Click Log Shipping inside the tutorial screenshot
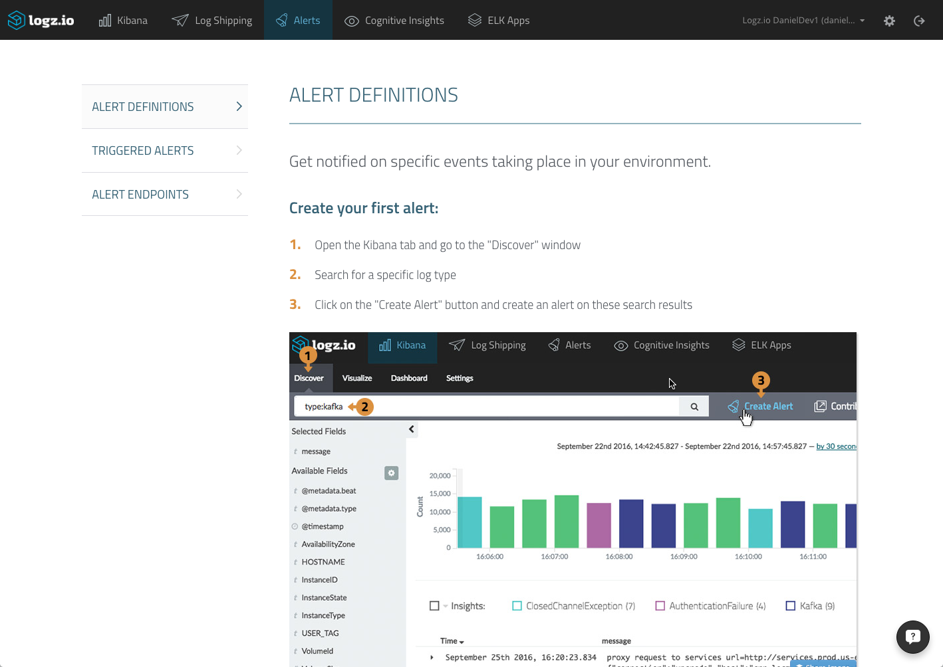This screenshot has height=667, width=943. pos(487,345)
